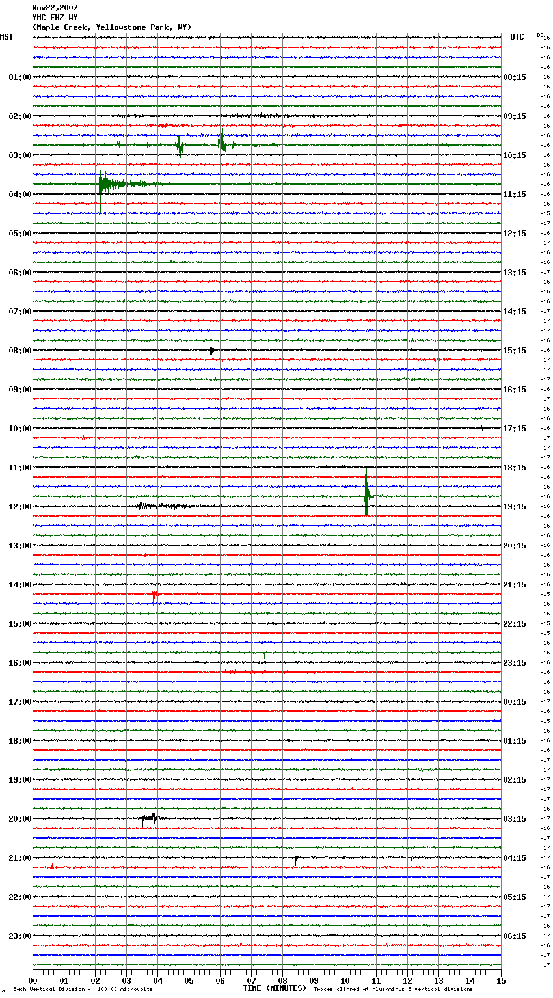Click the 04:15 UTC time label

point(515,858)
